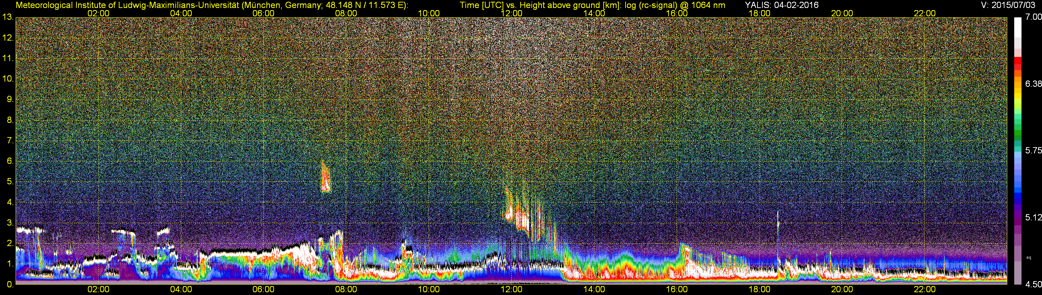
Task: Select 10:00 on the lower time axis
Action: coord(429,290)
